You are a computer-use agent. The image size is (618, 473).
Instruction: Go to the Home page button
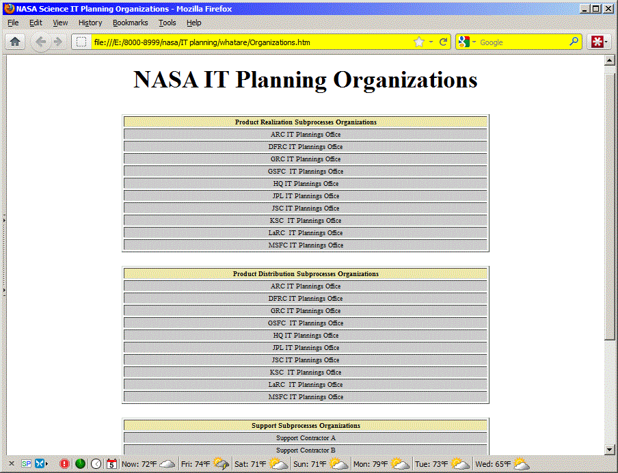coord(15,42)
